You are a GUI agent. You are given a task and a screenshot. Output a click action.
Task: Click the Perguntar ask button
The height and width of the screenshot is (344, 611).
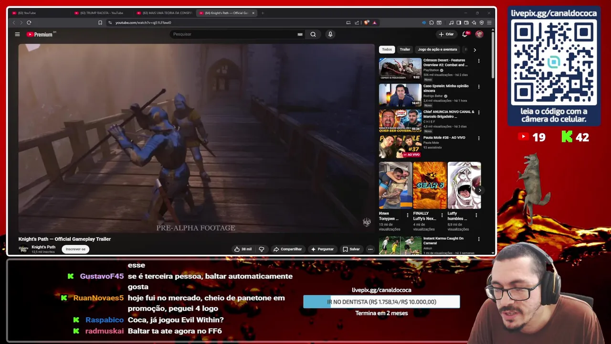322,249
